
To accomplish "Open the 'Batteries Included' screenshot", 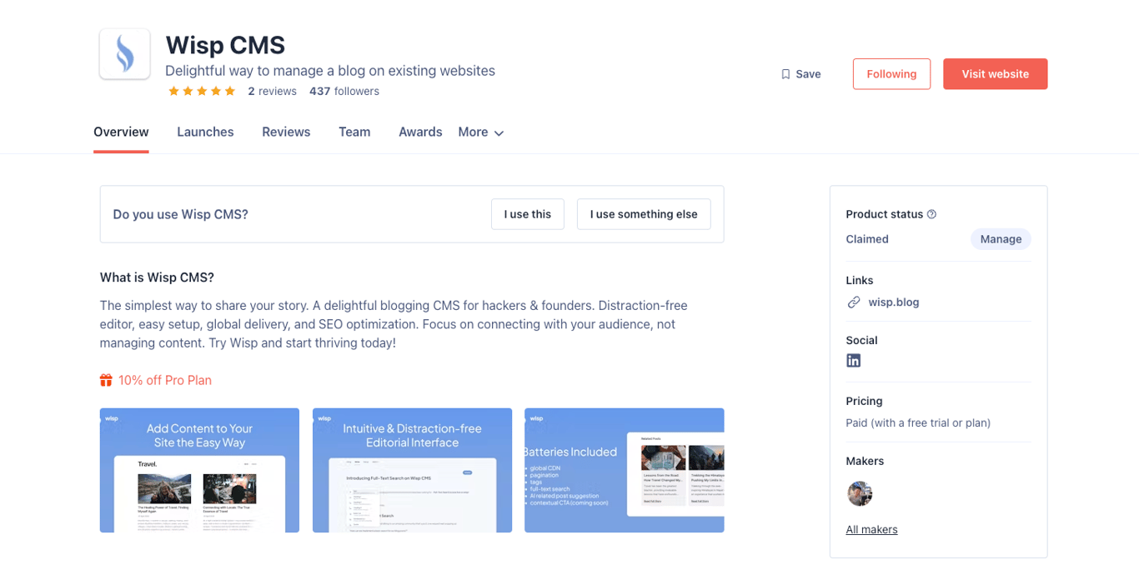I will (x=624, y=470).
